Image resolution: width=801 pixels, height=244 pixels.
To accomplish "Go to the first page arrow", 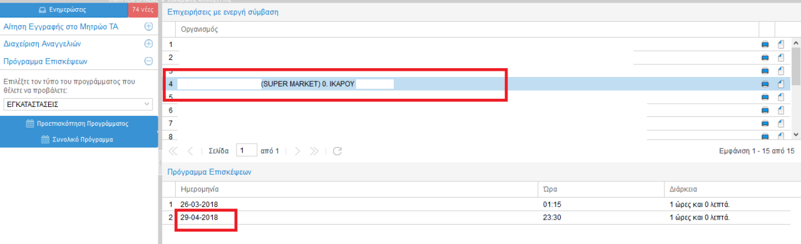I will click(x=173, y=151).
